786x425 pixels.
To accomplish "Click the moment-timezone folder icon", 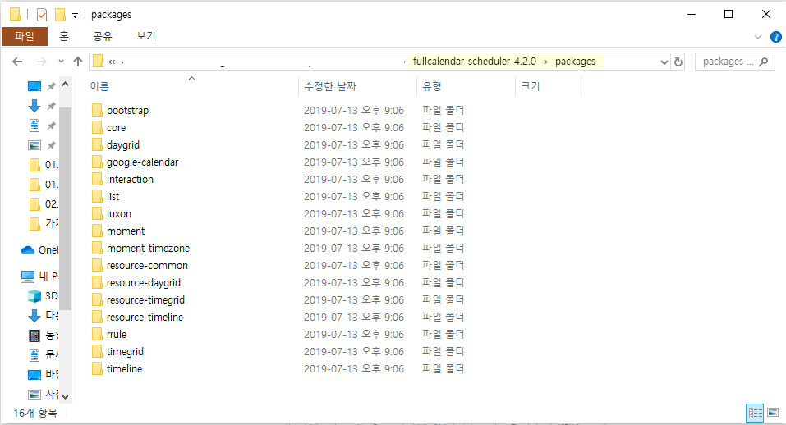I will click(x=97, y=249).
